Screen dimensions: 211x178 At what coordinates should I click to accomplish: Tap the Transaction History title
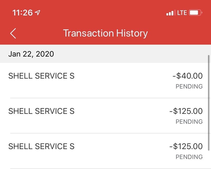click(105, 33)
